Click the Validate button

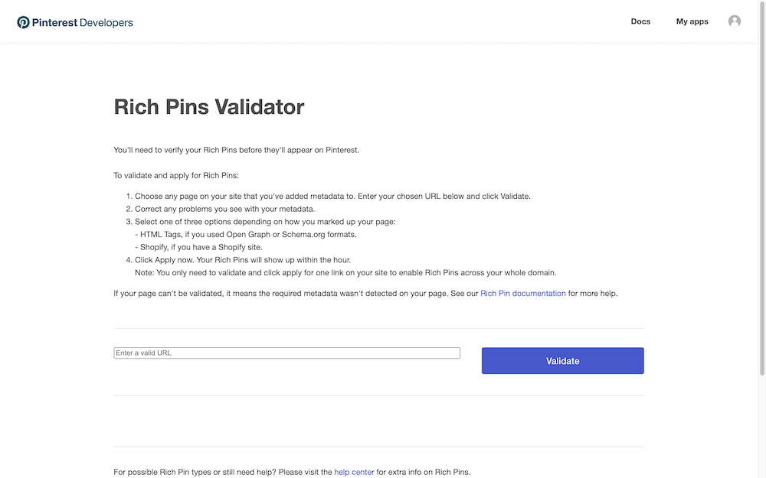(x=563, y=361)
